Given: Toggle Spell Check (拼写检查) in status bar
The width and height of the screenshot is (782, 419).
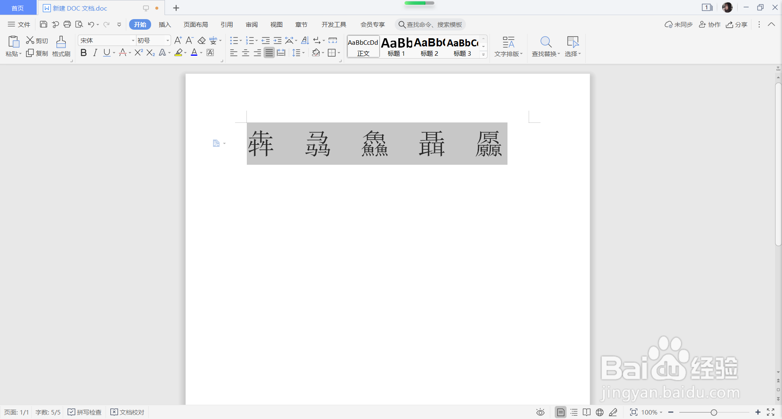Looking at the screenshot, I should point(84,412).
